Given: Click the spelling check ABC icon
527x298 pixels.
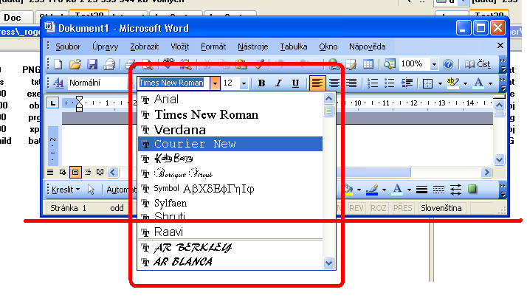Looking at the screenshot, I should tap(168, 64).
